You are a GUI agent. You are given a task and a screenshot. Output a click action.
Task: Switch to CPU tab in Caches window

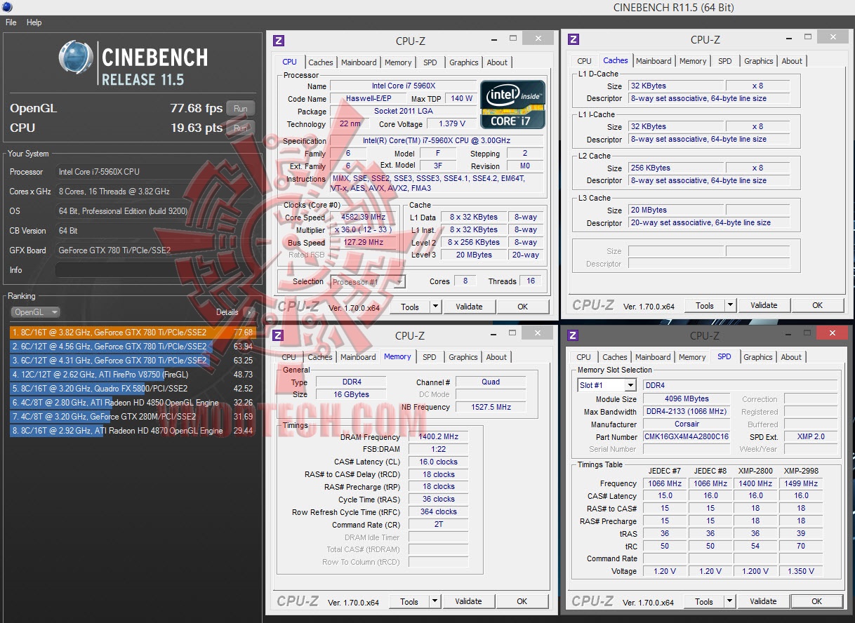click(585, 61)
